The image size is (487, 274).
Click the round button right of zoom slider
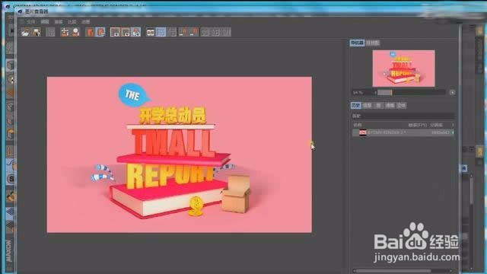(452, 93)
